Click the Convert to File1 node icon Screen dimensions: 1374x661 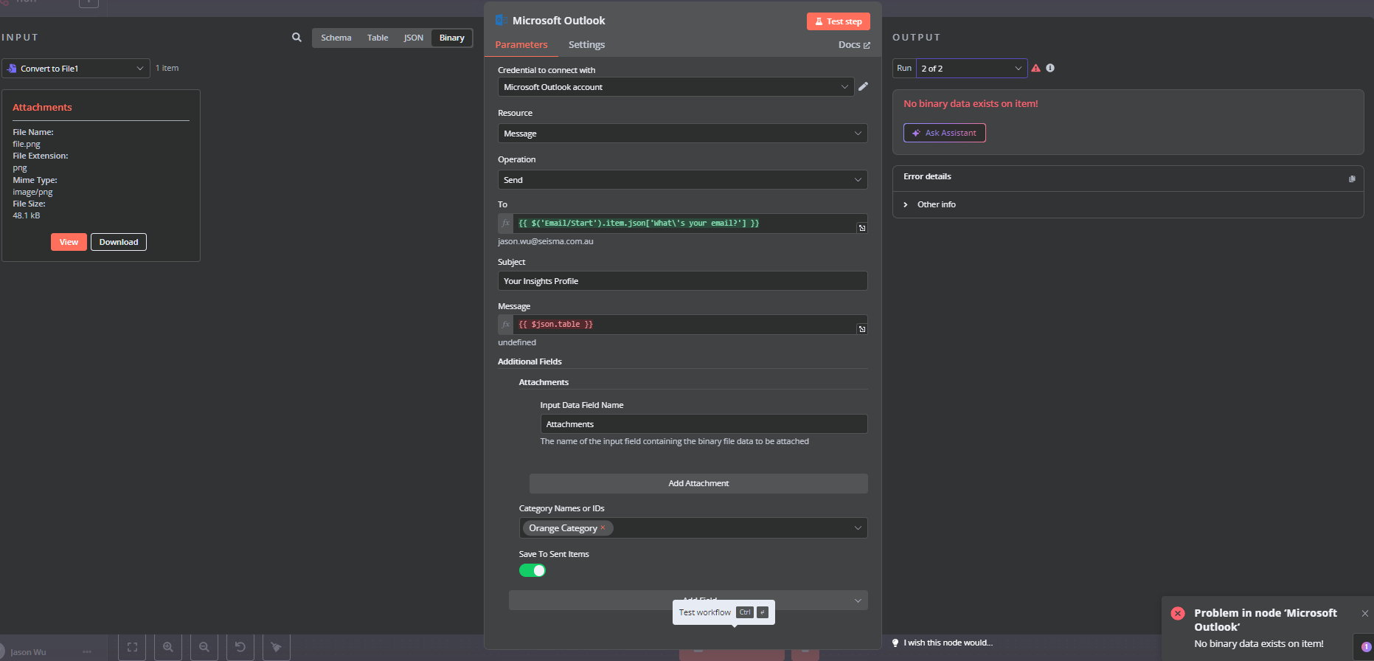12,68
